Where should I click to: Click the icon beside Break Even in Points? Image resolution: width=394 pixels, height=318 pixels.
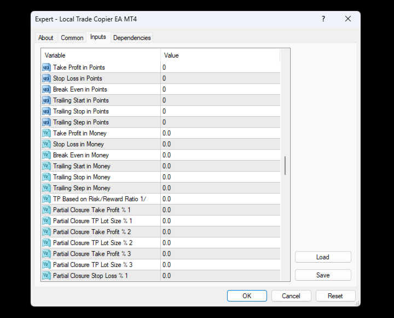click(x=47, y=89)
